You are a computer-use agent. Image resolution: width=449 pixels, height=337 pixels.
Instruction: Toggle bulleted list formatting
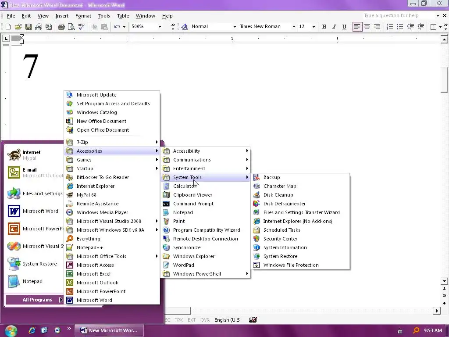pos(400,27)
